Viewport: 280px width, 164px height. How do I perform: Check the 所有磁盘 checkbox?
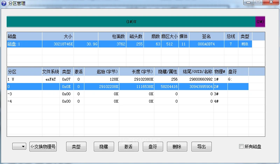(x=241, y=146)
